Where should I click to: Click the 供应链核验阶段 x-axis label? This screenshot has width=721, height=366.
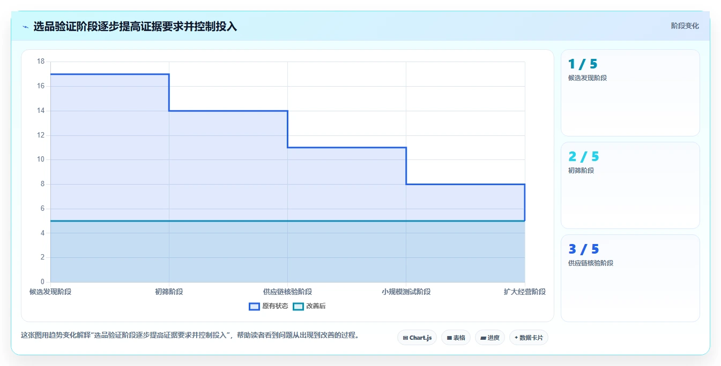(287, 292)
